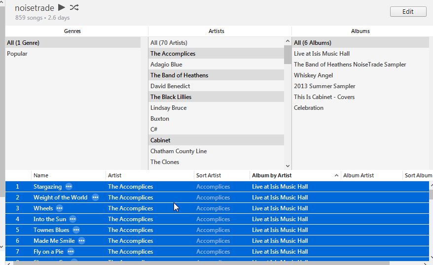Select the Fly on a Pie song
The width and height of the screenshot is (433, 265).
click(x=217, y=252)
